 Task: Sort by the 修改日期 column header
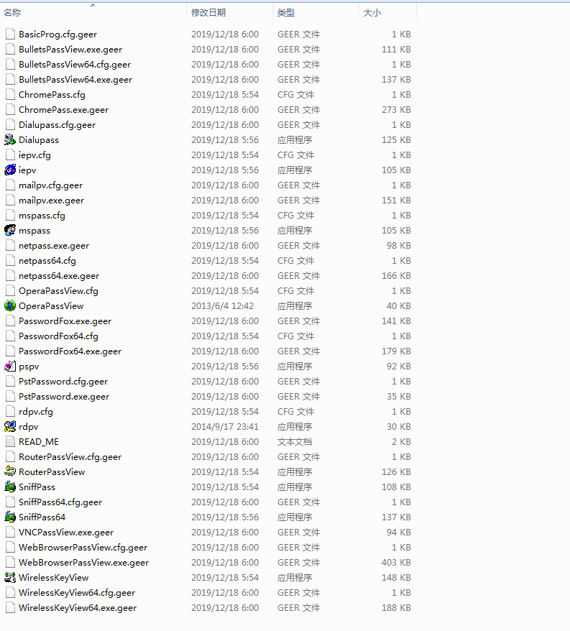coord(208,13)
